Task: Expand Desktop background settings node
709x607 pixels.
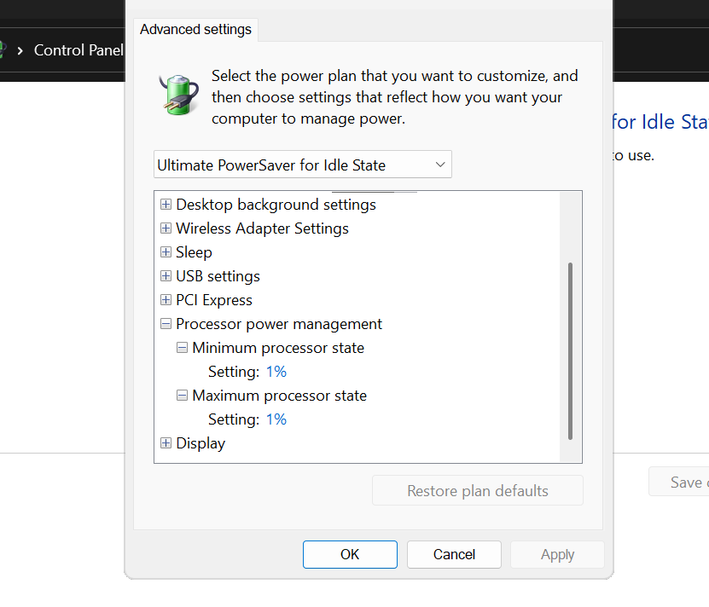Action: (x=166, y=205)
